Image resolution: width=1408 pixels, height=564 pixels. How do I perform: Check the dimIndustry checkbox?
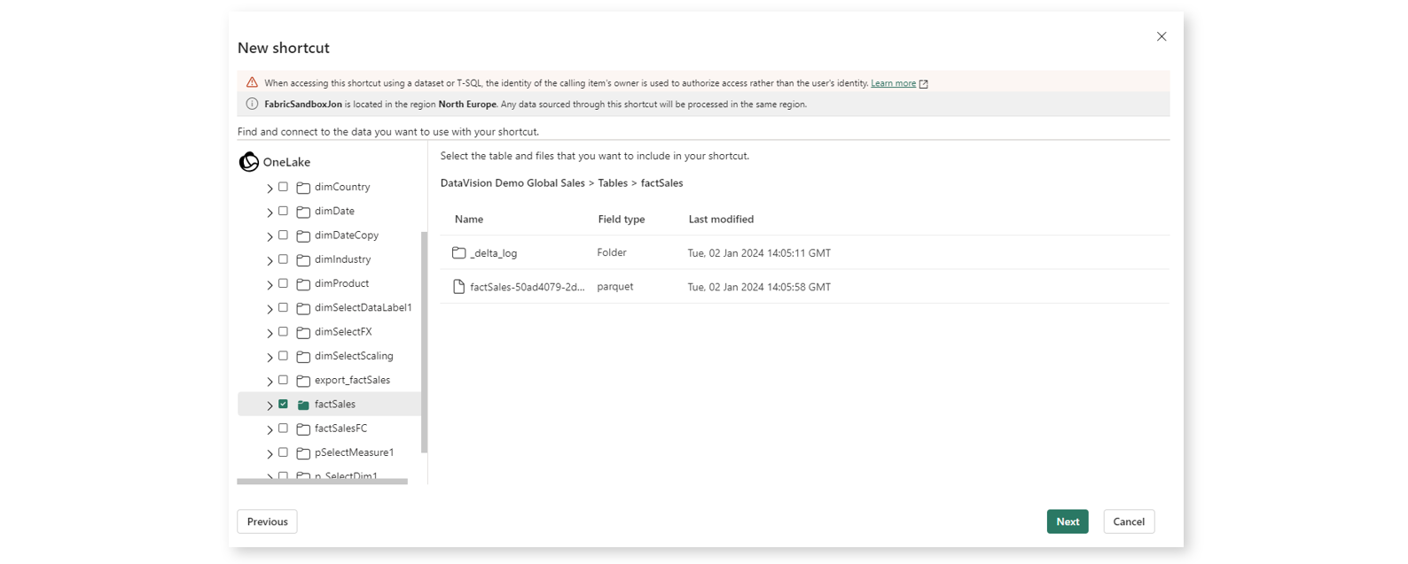click(283, 259)
